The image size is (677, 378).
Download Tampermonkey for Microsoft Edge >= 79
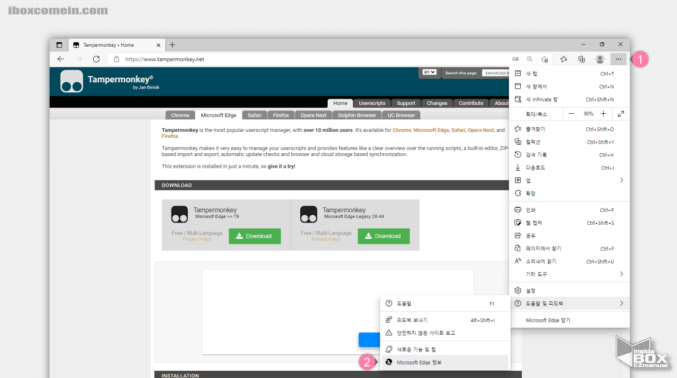pyautogui.click(x=254, y=236)
